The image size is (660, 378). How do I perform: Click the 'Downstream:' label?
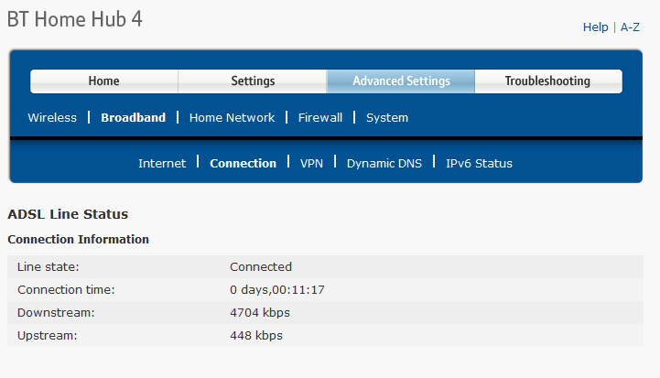[56, 313]
